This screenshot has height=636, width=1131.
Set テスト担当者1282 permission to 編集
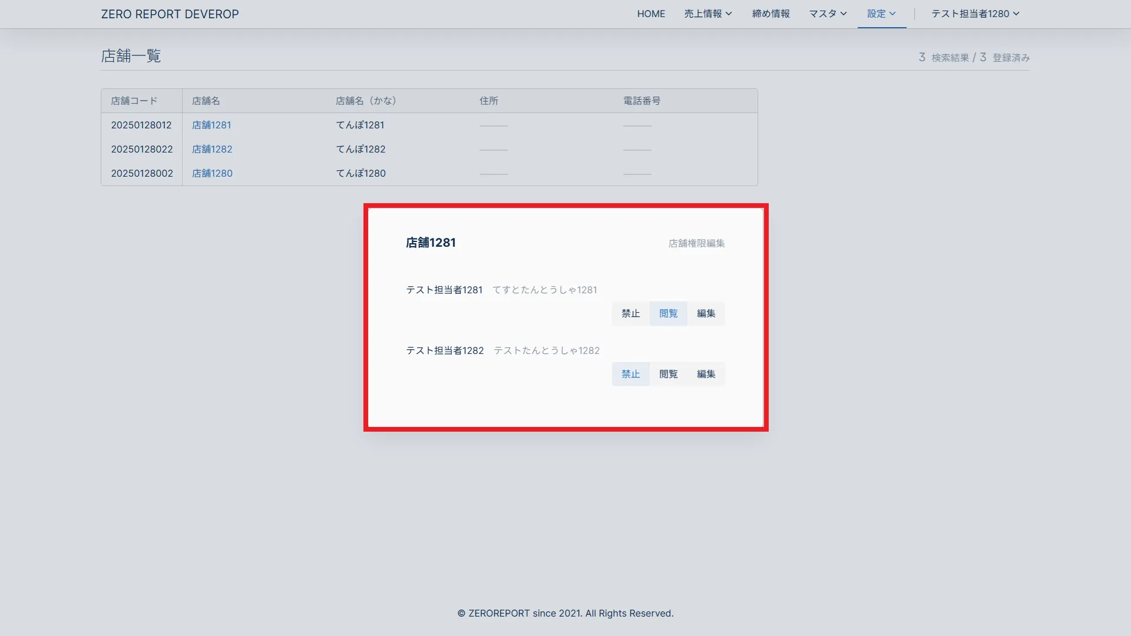click(x=706, y=374)
